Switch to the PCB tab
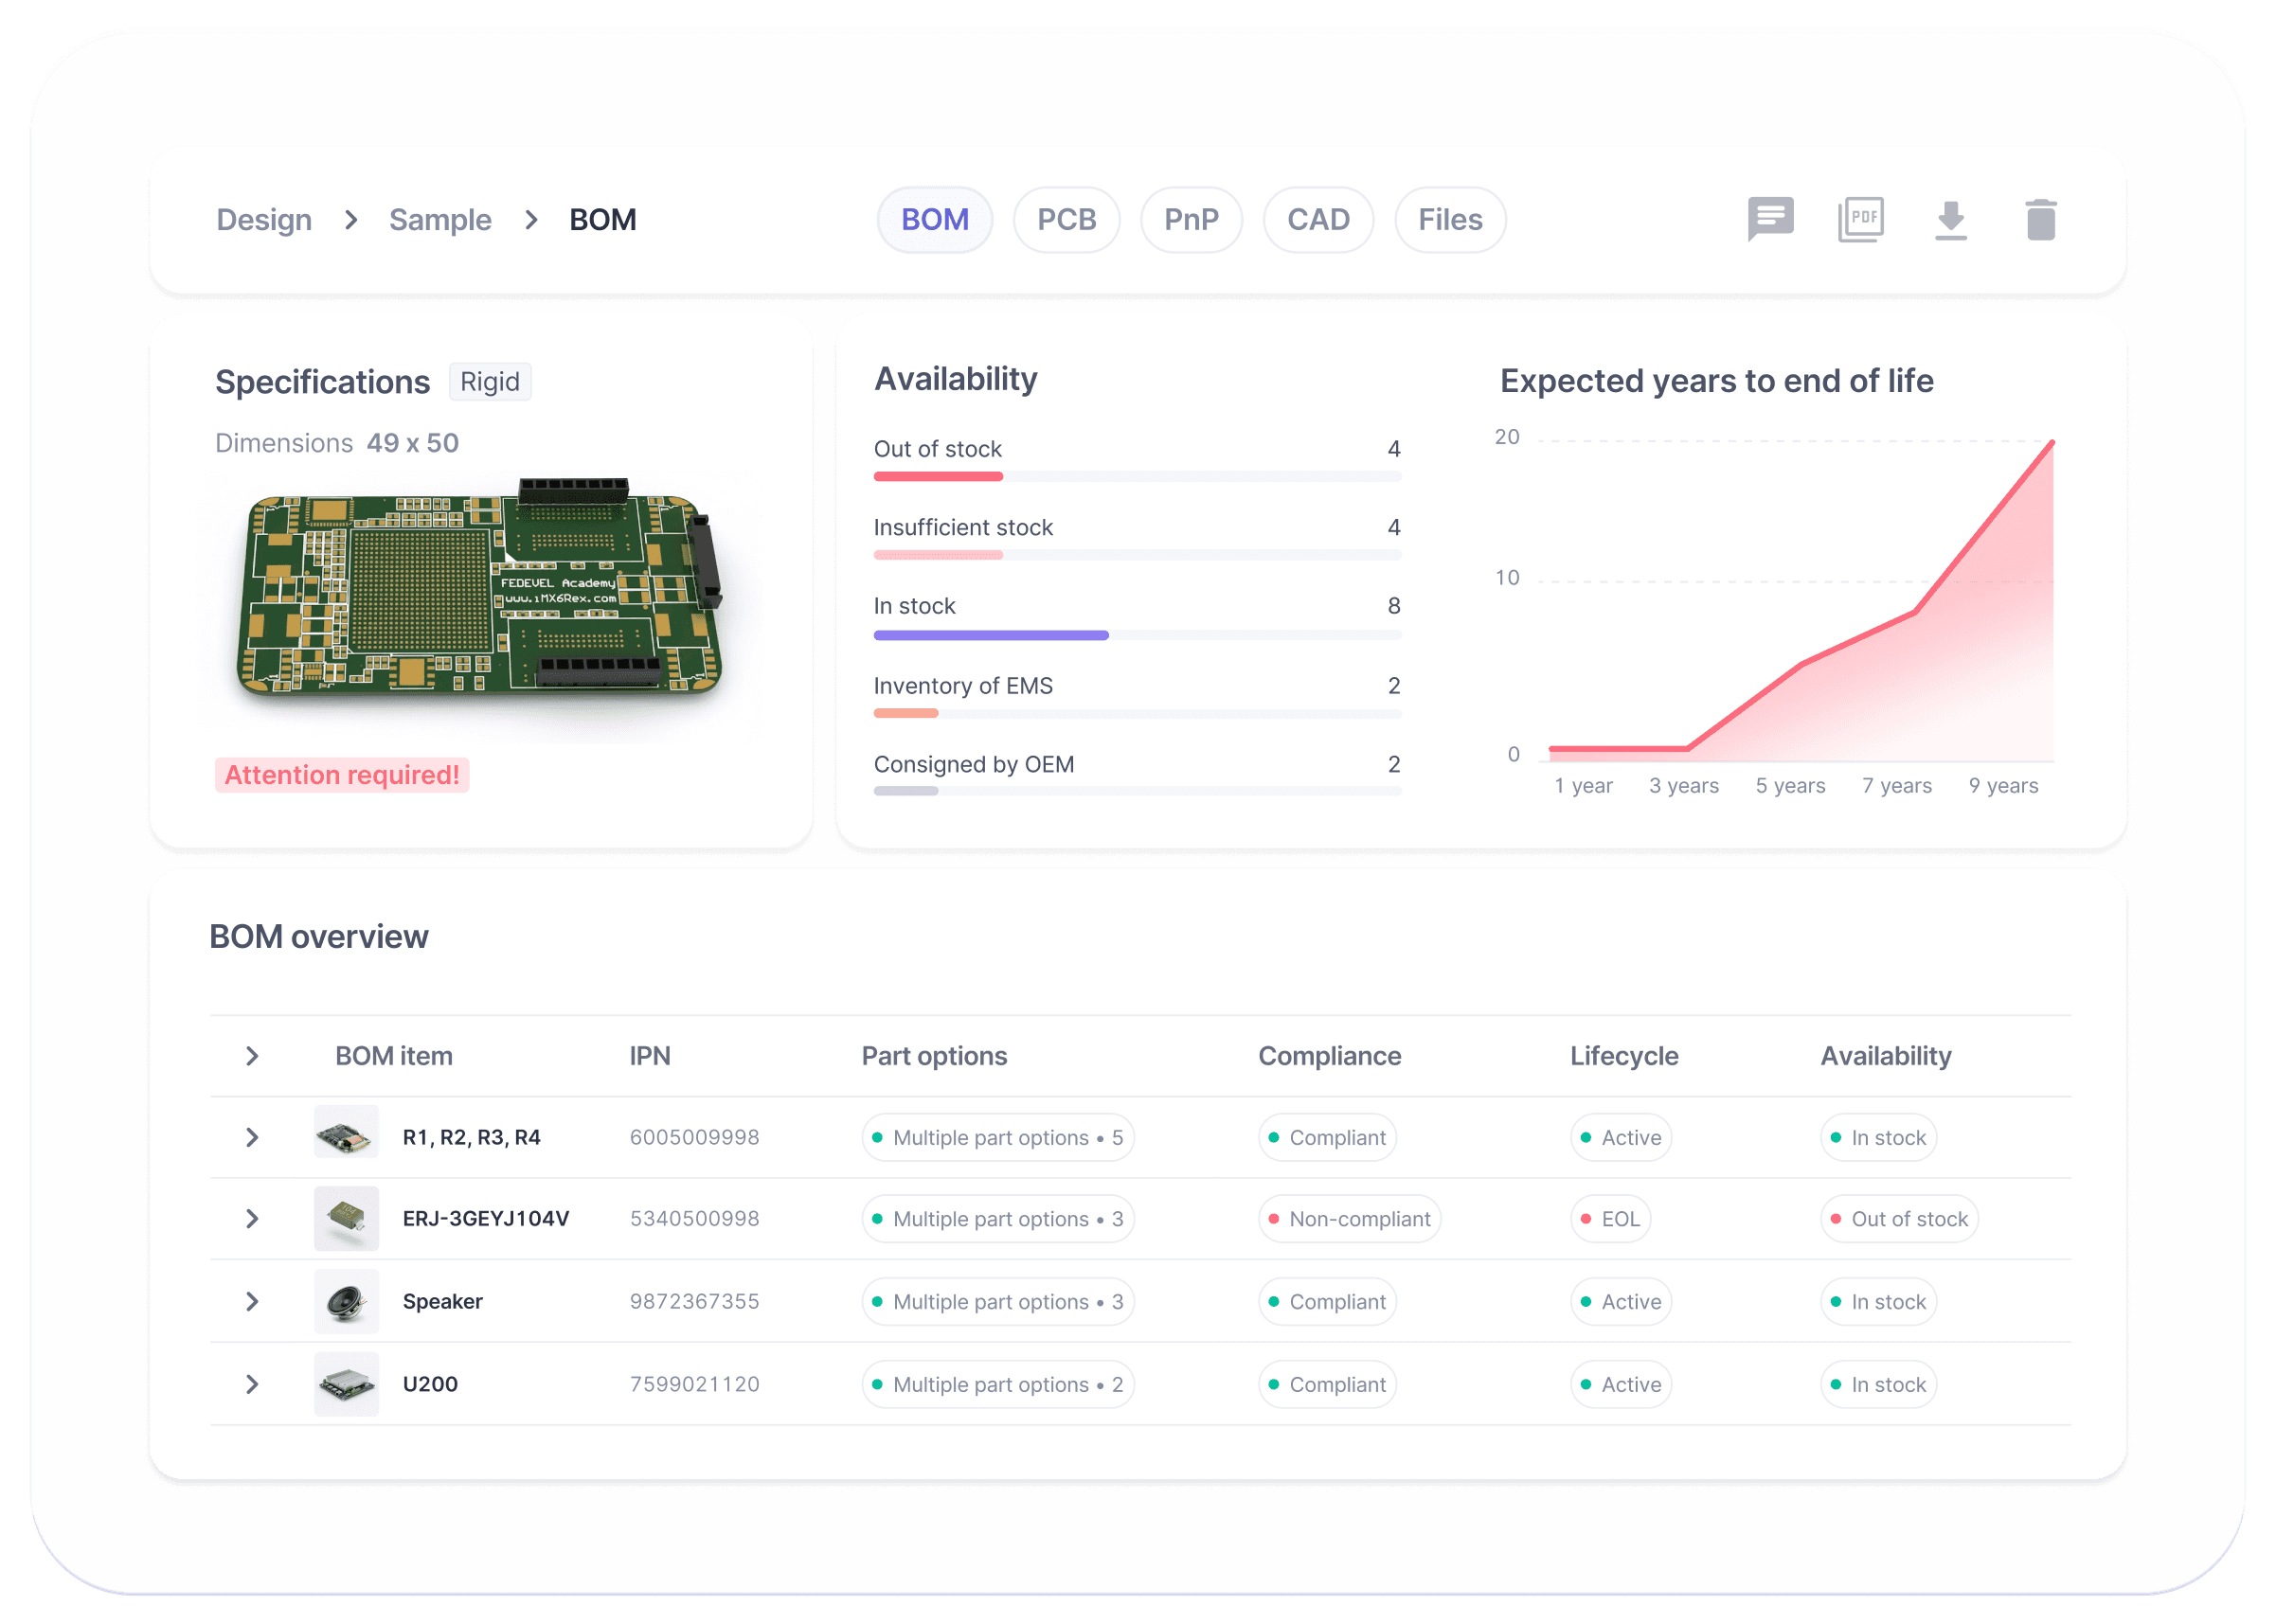This screenshot has width=2276, height=1624. tap(1066, 220)
